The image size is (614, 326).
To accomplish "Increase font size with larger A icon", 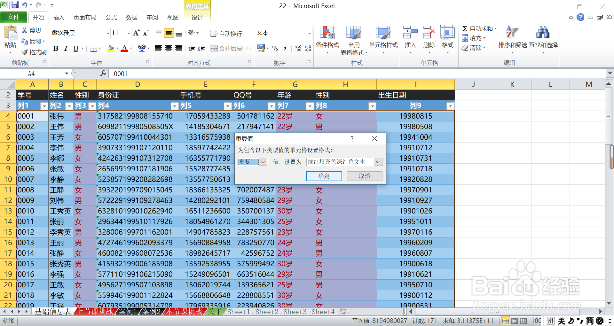I will [136, 33].
